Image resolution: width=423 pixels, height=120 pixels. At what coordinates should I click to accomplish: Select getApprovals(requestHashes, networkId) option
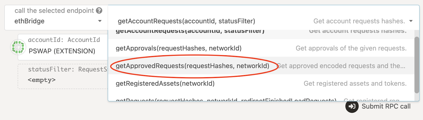261,48
